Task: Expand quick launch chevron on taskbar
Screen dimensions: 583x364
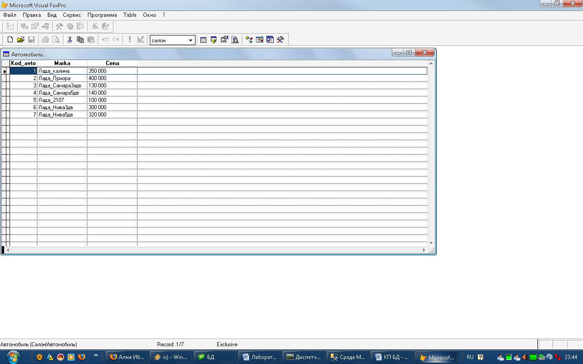Action: click(96, 355)
